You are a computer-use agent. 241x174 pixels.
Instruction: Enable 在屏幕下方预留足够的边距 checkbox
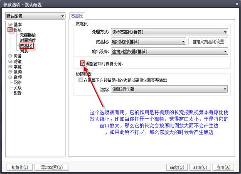pyautogui.click(x=81, y=80)
